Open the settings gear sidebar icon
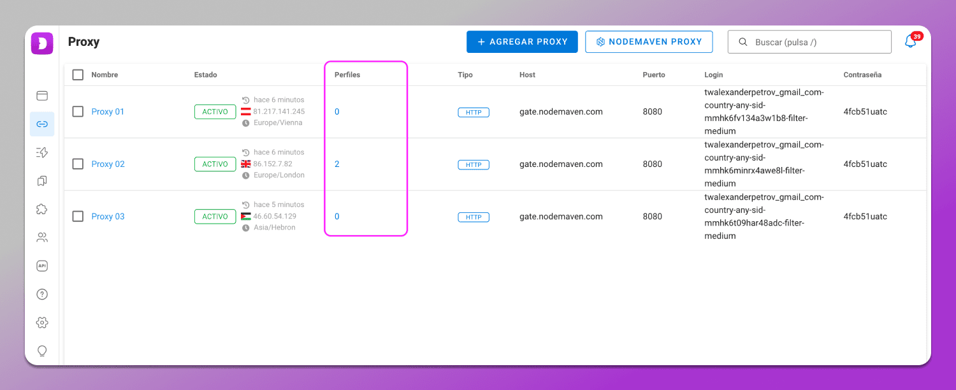 (x=42, y=322)
